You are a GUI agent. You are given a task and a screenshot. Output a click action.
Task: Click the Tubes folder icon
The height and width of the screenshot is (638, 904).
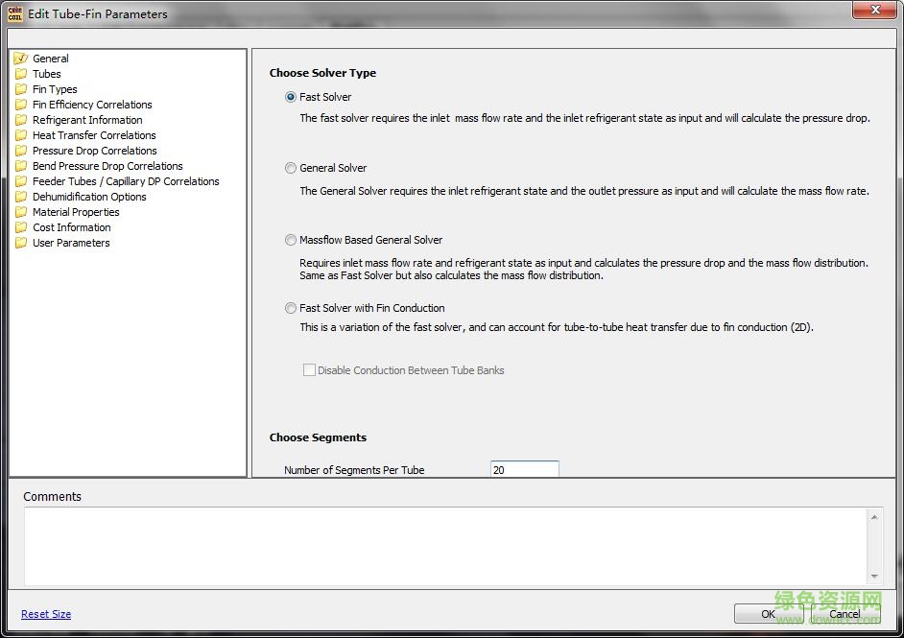21,74
